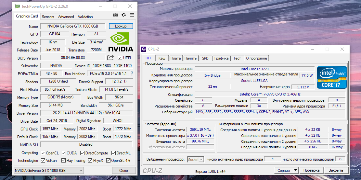Open the GPU selection dropdown in GPU-Z
361x180 pixels.
click(x=49, y=170)
